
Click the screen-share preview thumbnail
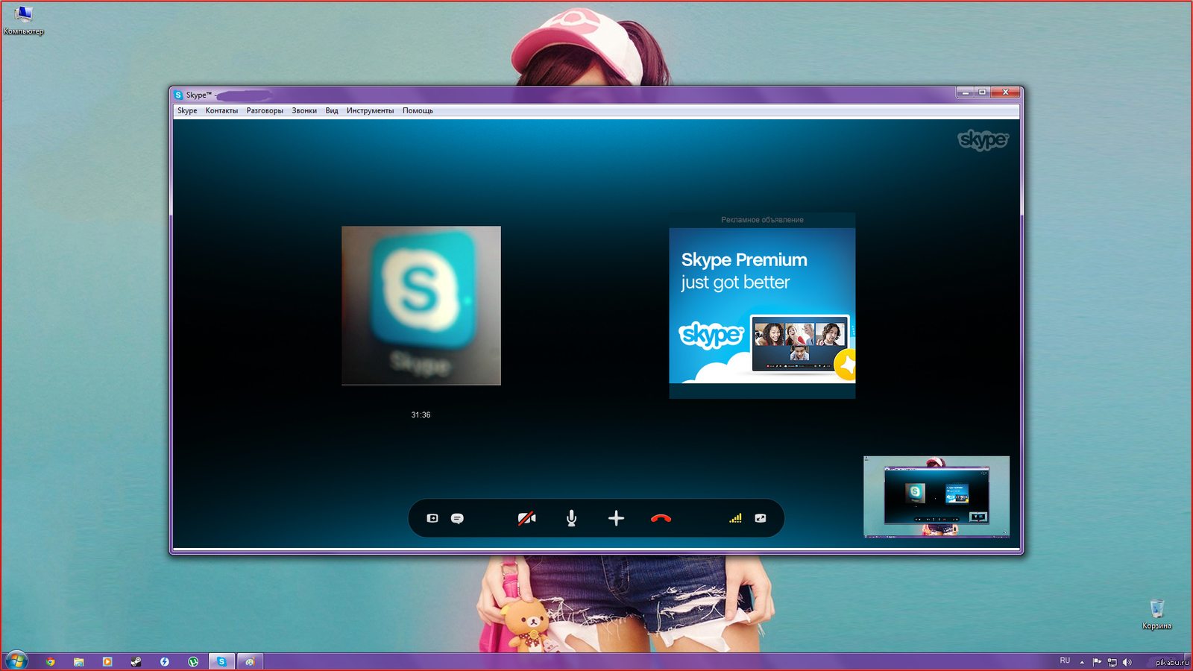937,497
